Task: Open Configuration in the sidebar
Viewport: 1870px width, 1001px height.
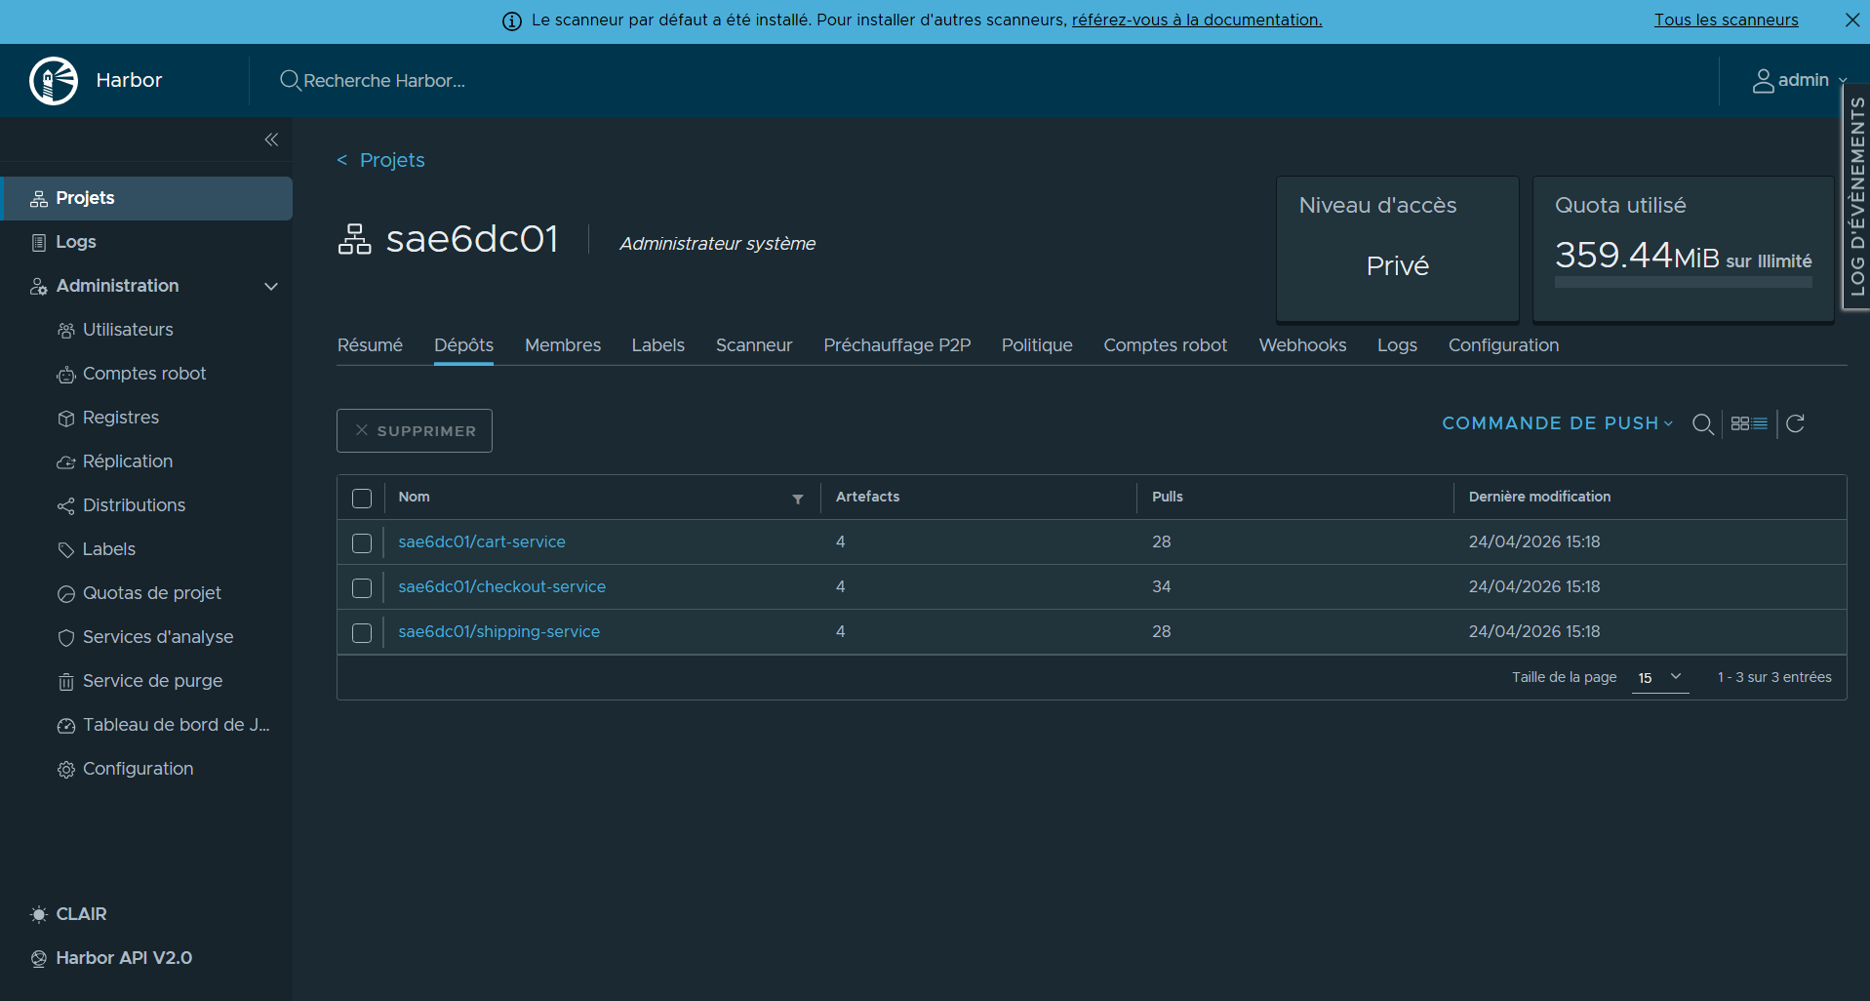Action: (138, 769)
